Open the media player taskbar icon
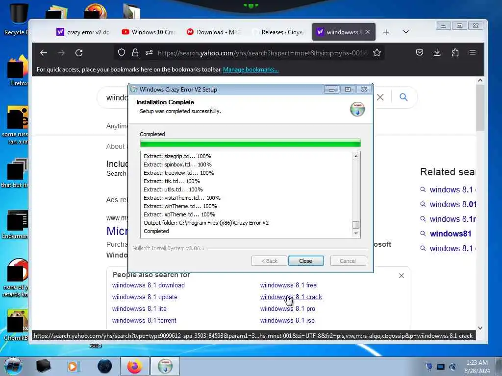 point(73,366)
